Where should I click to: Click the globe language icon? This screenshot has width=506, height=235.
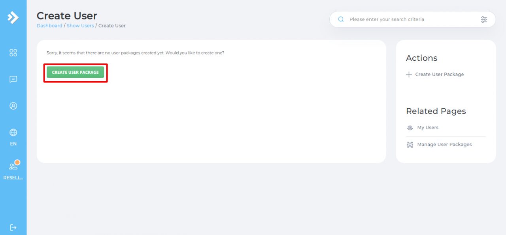point(13,132)
